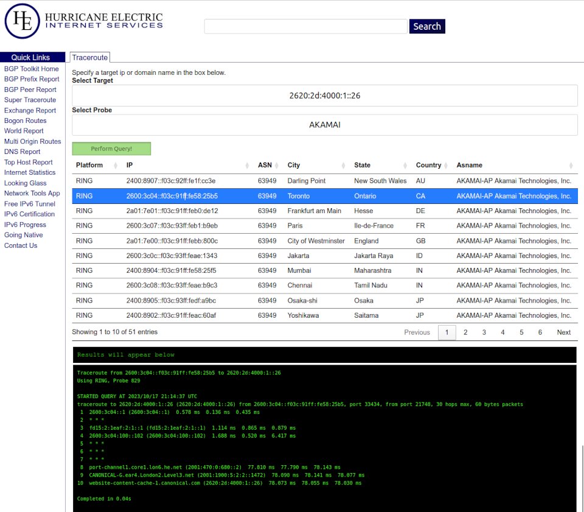Click the Select Probe field showing AKAMAI
The width and height of the screenshot is (584, 512).
(x=325, y=125)
